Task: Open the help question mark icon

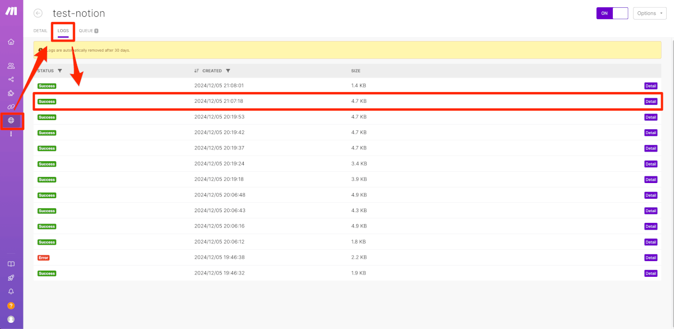Action: 11,305
